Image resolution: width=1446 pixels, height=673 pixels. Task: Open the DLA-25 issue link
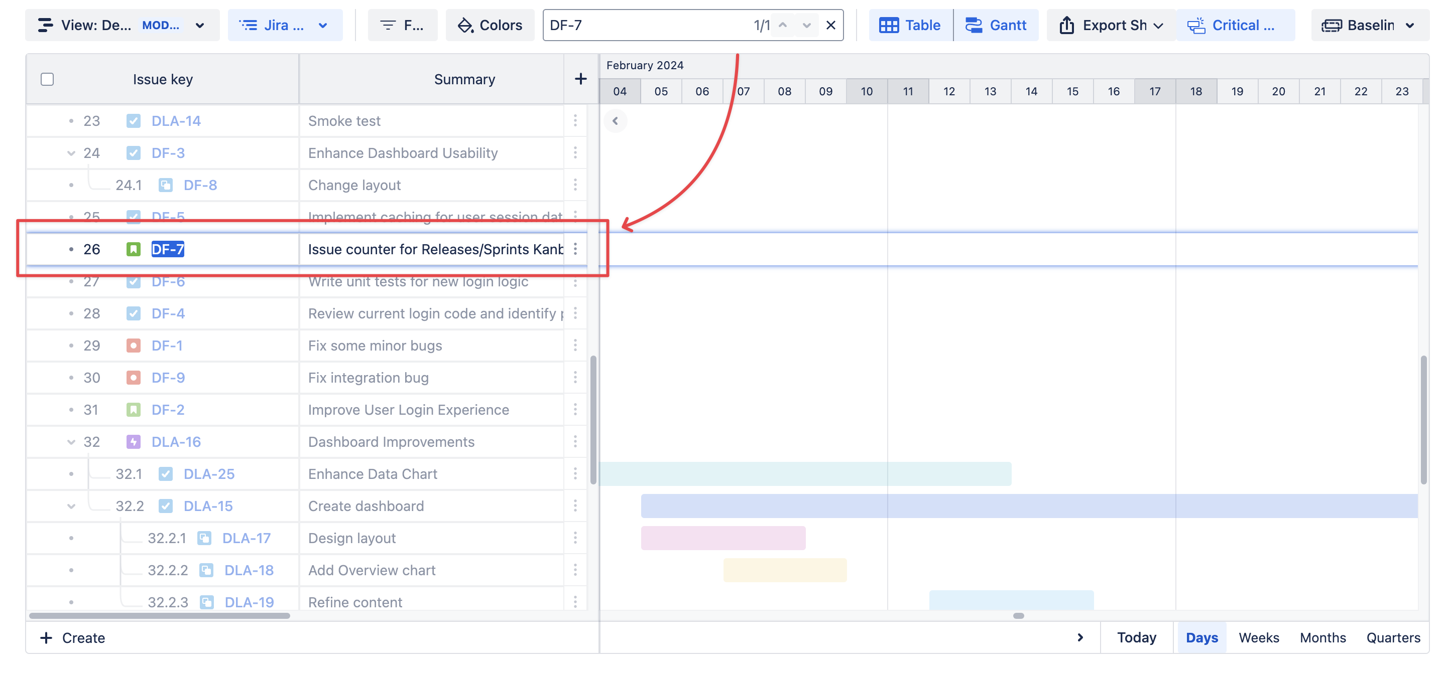[x=209, y=474]
